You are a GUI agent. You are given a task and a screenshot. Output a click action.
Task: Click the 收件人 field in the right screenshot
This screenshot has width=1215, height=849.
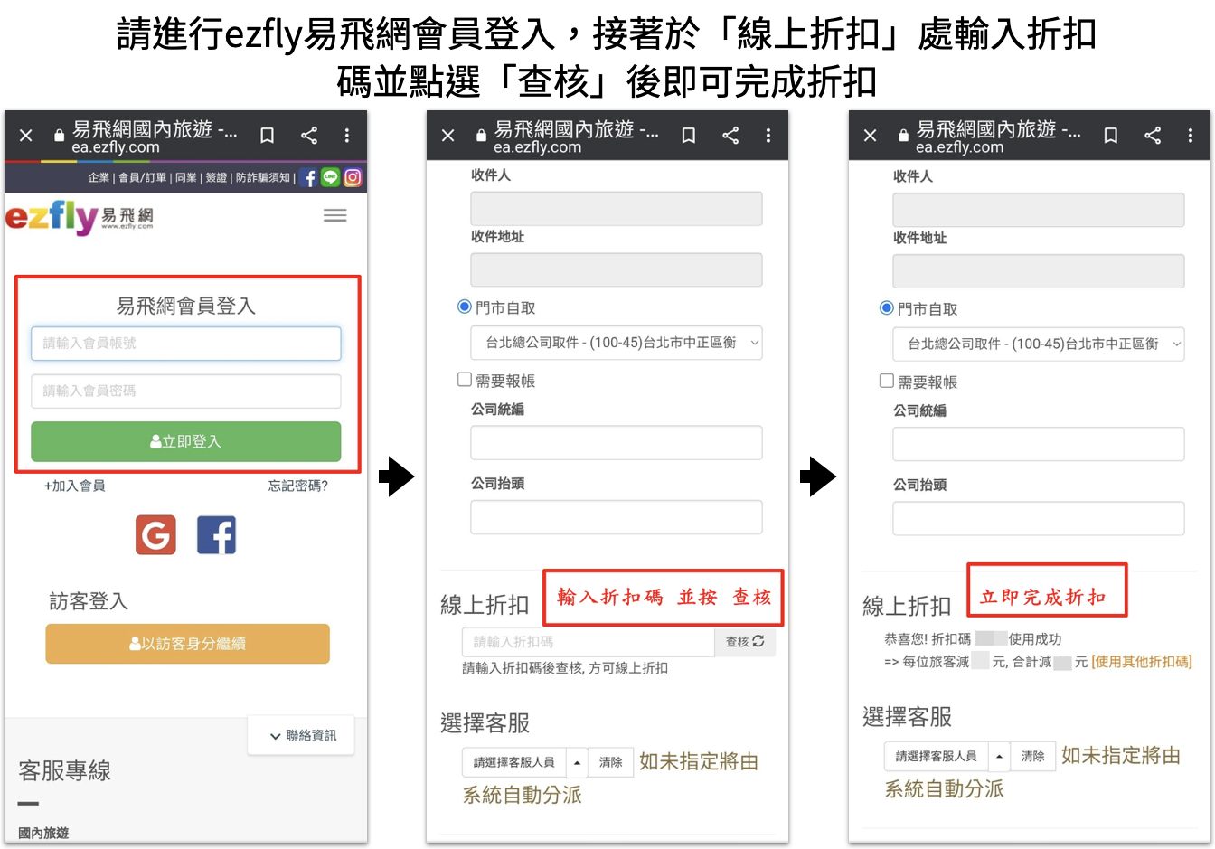pyautogui.click(x=1039, y=210)
